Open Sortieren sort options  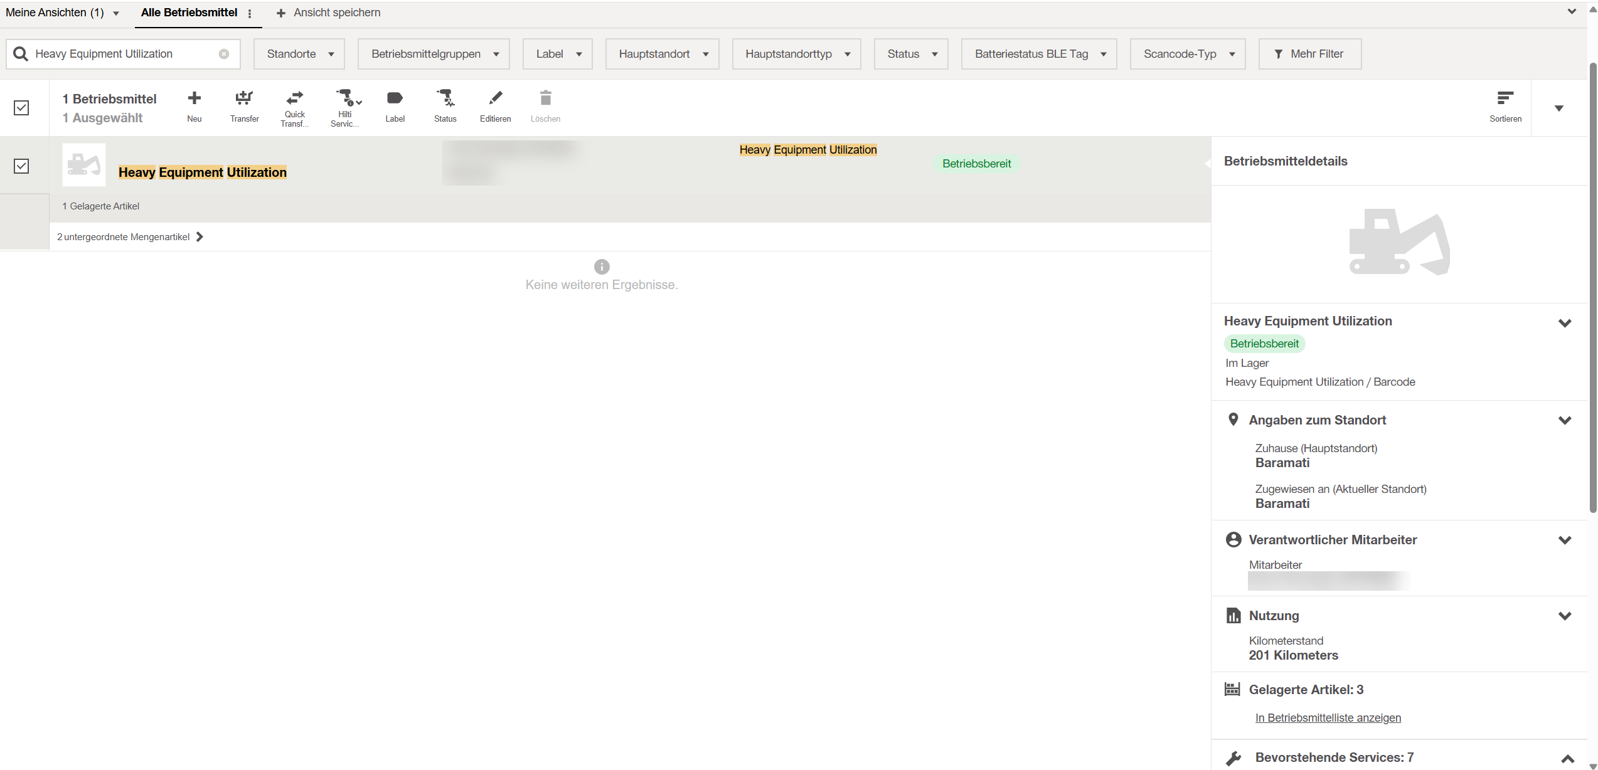point(1505,98)
